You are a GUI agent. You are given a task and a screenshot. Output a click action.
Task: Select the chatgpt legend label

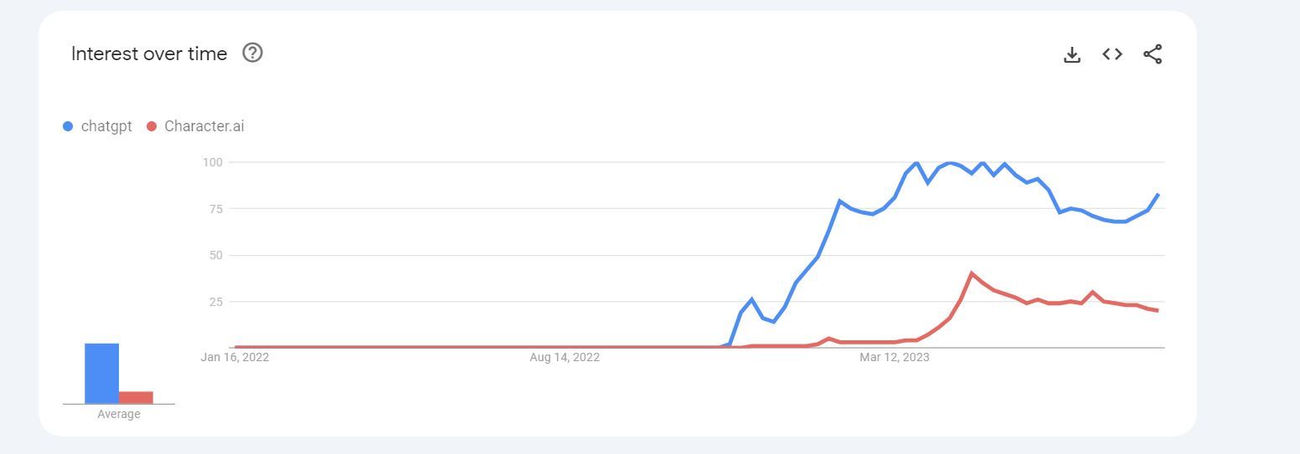pyautogui.click(x=106, y=127)
